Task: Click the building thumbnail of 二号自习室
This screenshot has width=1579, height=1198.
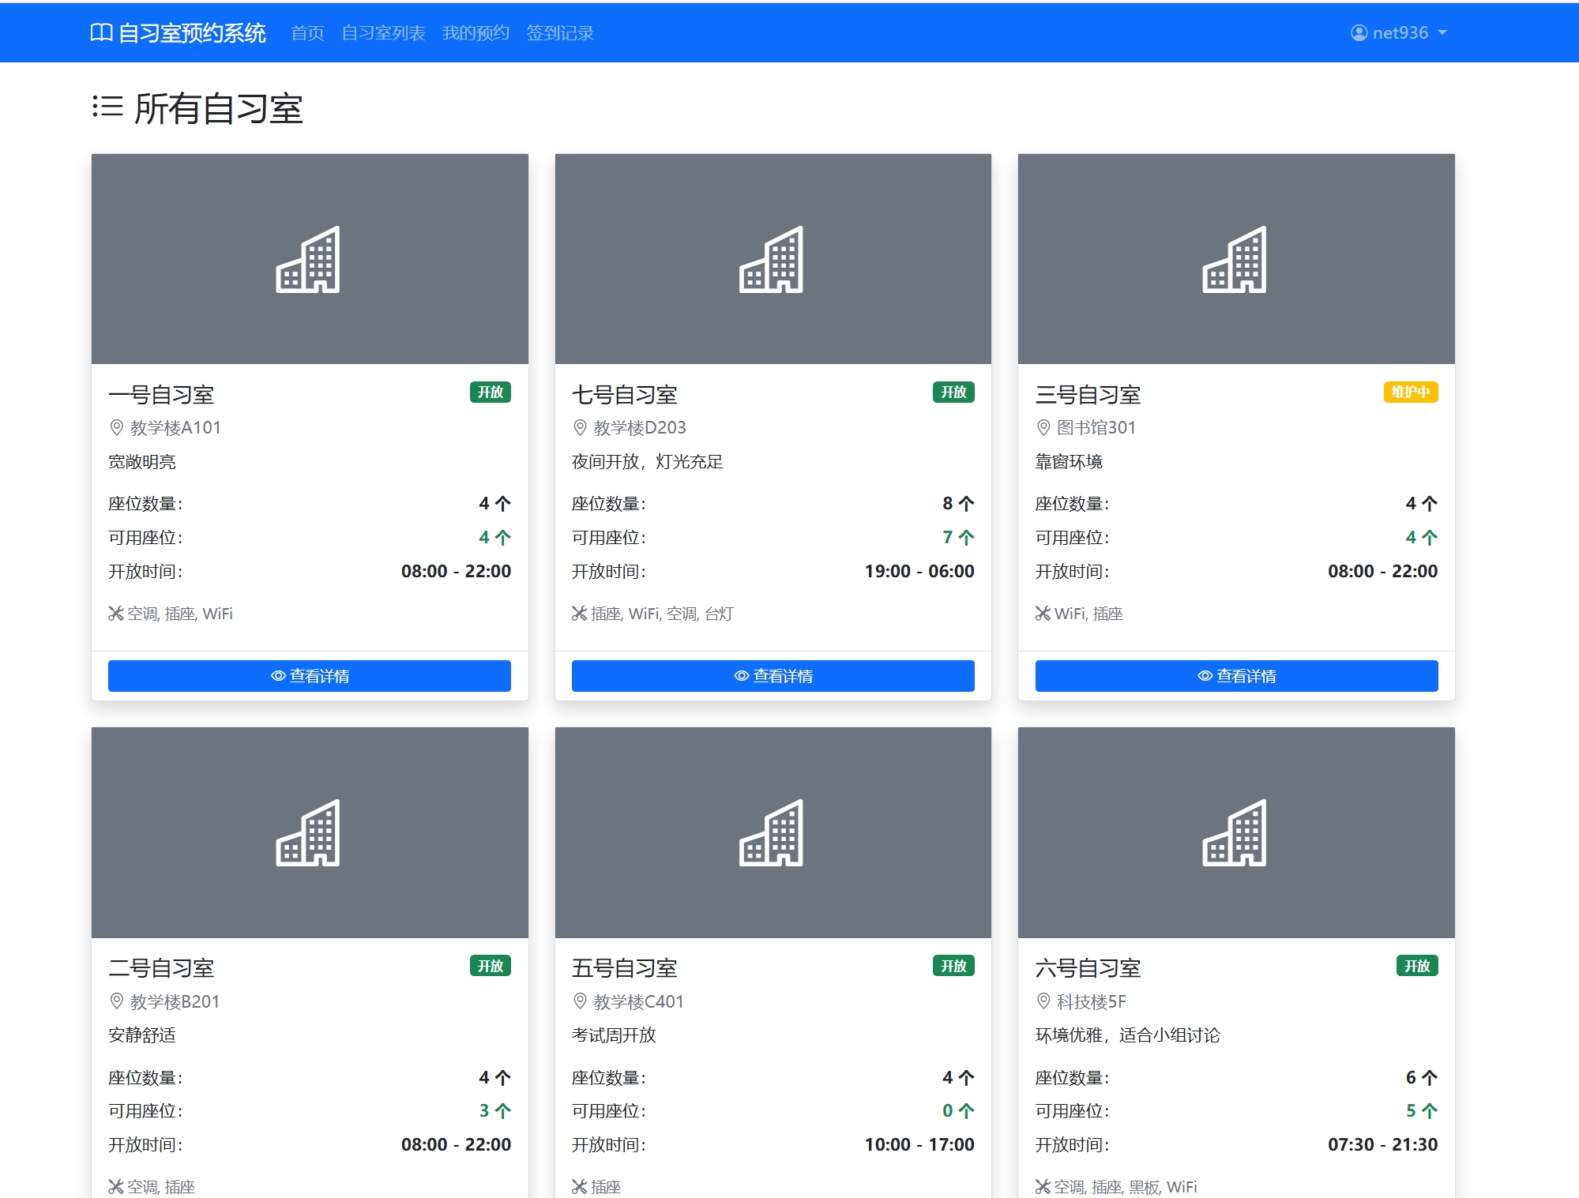Action: (x=310, y=833)
